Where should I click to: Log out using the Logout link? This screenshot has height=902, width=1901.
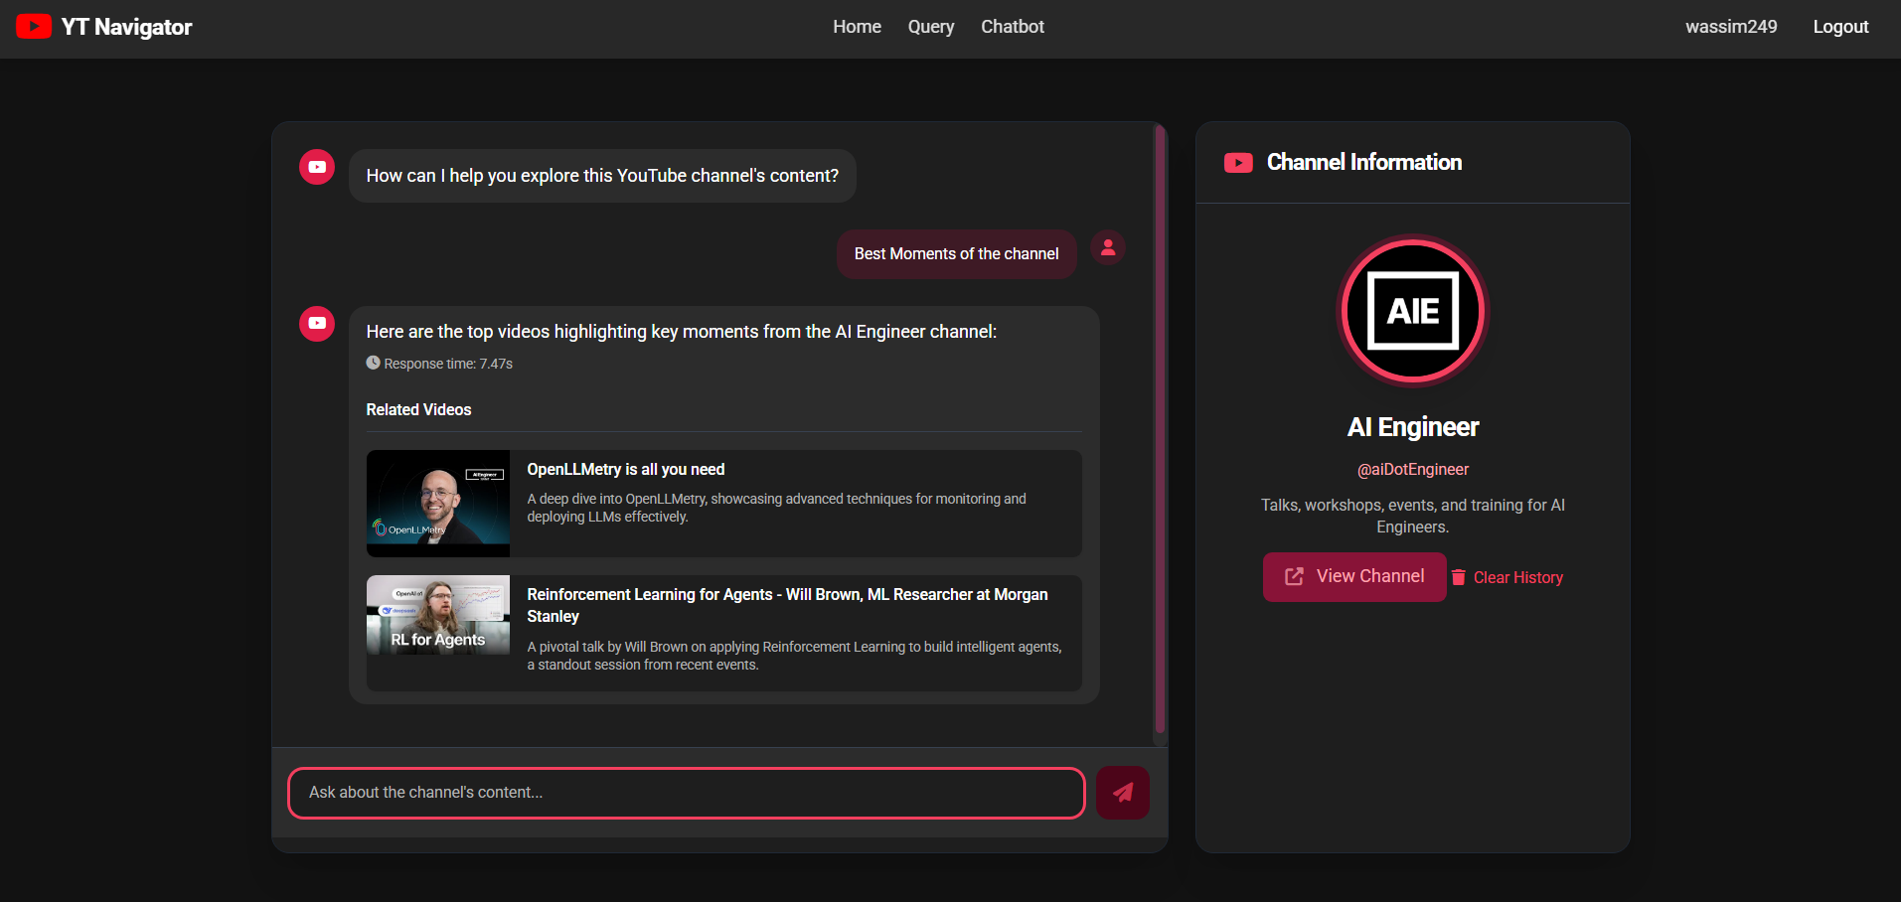[x=1839, y=27]
